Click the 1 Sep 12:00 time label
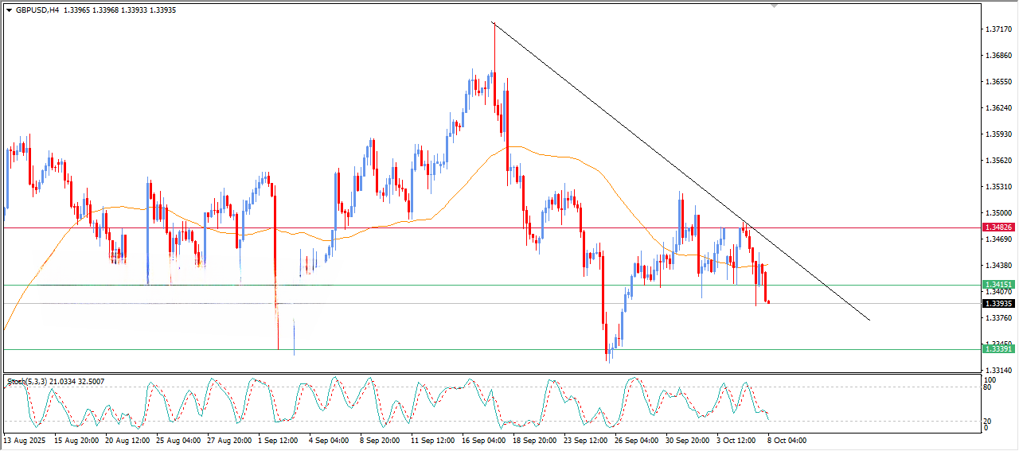This screenshot has height=451, width=1019. (x=275, y=440)
